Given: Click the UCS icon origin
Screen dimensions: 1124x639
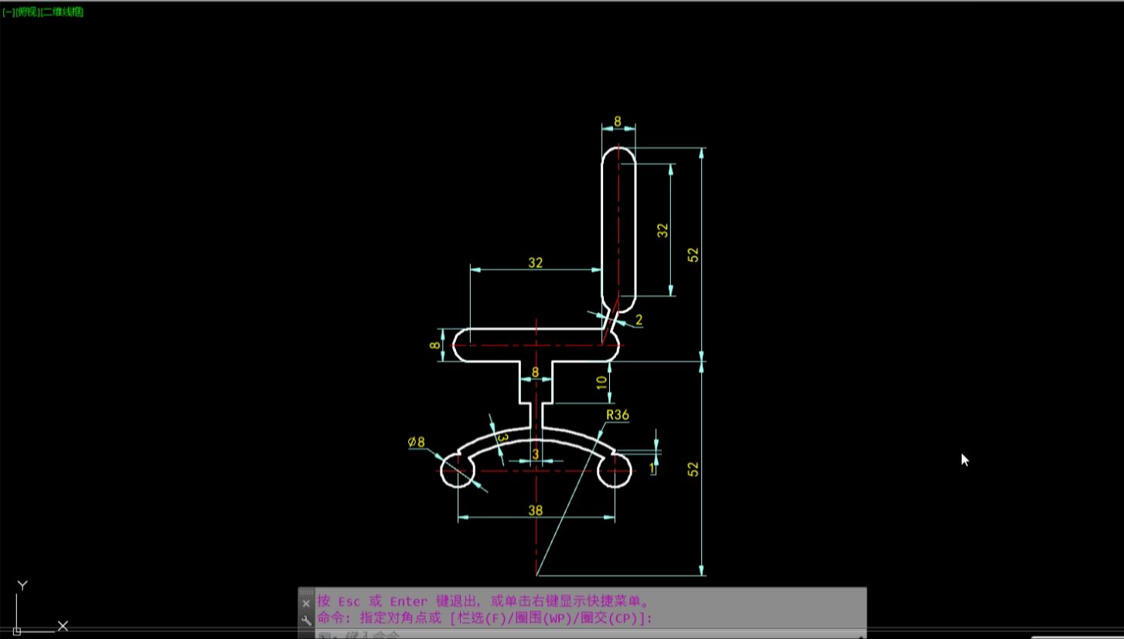Looking at the screenshot, I should pos(16,631).
